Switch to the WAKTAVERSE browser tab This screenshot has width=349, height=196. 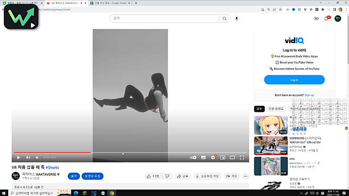click(x=65, y=3)
